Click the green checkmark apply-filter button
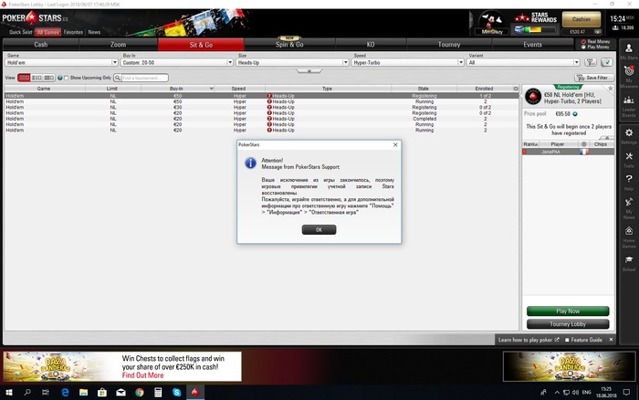The width and height of the screenshot is (639, 400). point(607,62)
